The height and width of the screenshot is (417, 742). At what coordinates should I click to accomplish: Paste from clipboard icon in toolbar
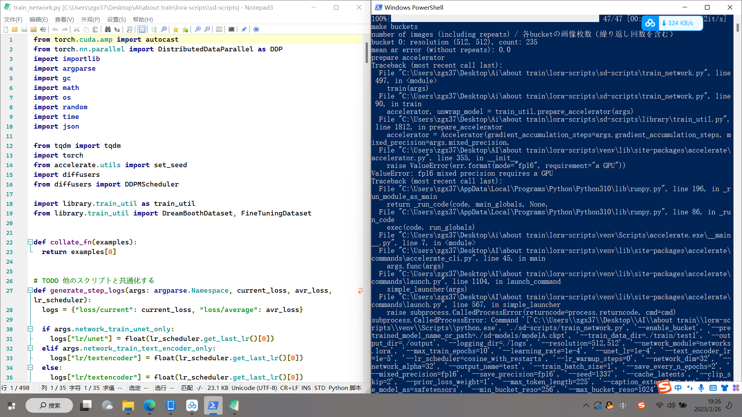(95, 29)
